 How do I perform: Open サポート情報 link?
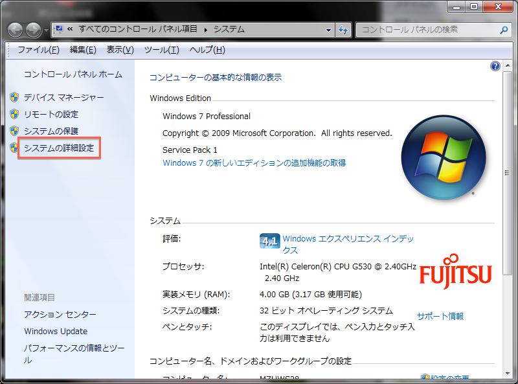pyautogui.click(x=440, y=316)
